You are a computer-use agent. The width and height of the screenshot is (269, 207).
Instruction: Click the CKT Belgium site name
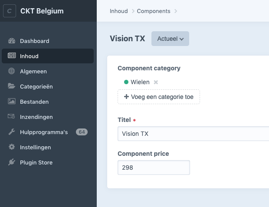(42, 11)
